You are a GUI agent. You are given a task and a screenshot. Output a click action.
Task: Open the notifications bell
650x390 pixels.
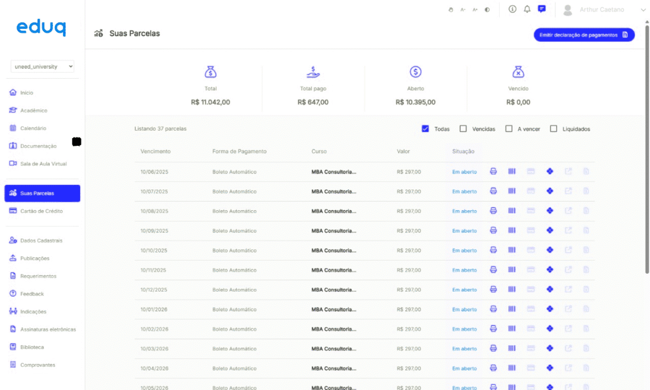coord(527,9)
